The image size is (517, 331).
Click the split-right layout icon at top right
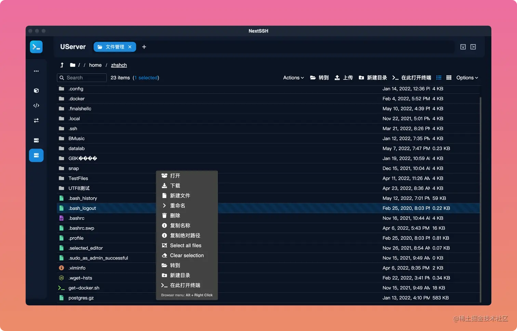[473, 47]
